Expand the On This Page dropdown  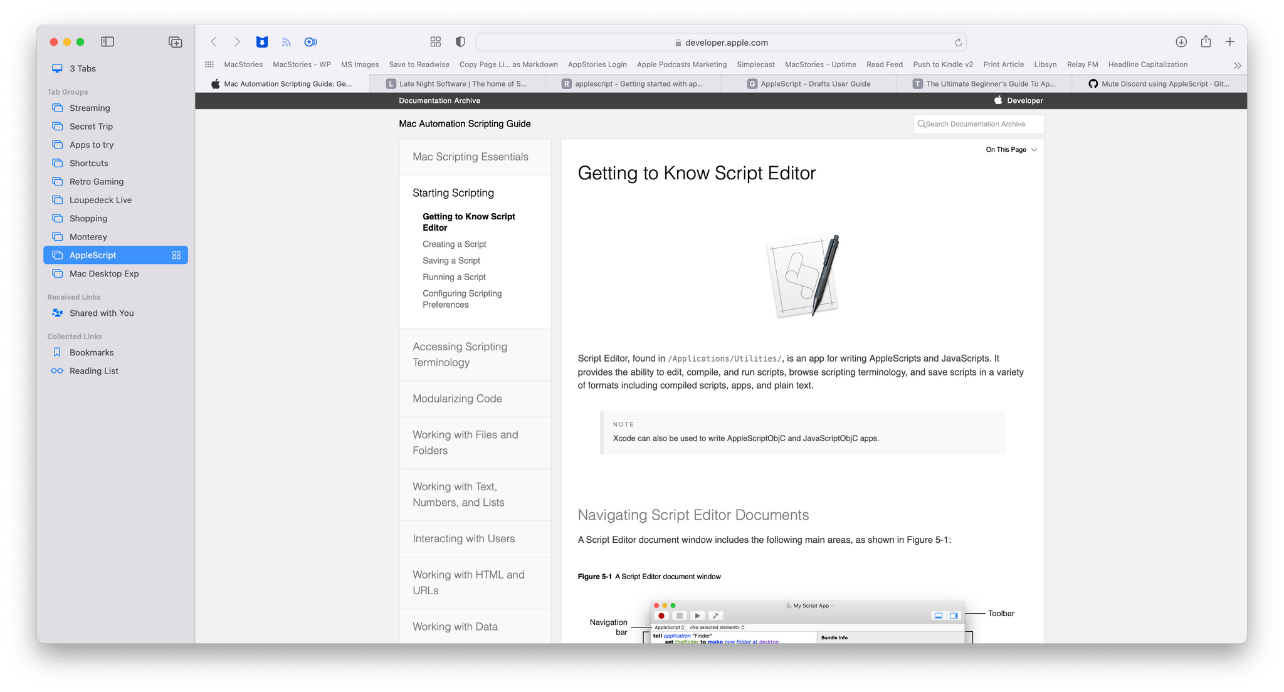[1011, 150]
